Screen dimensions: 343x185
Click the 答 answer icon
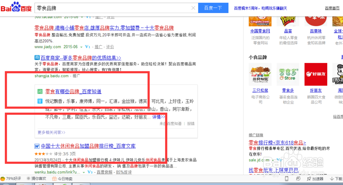pyautogui.click(x=40, y=101)
